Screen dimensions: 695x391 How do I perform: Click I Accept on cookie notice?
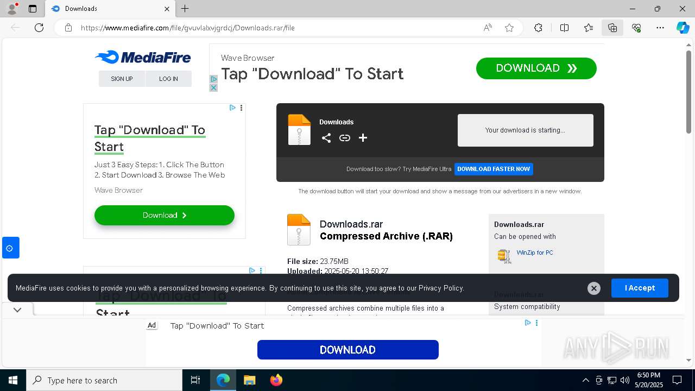pos(640,288)
